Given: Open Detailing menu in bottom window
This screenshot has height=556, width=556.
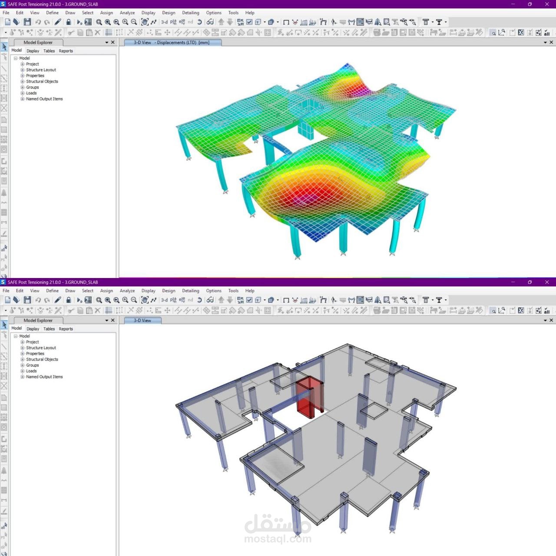Looking at the screenshot, I should coord(191,291).
